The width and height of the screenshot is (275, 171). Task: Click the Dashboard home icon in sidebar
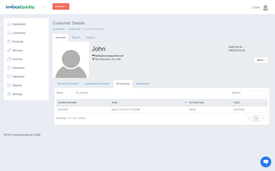click(x=9, y=24)
